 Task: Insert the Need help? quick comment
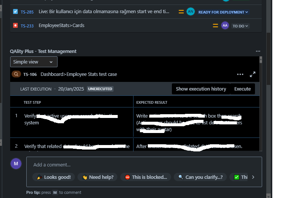97,177
